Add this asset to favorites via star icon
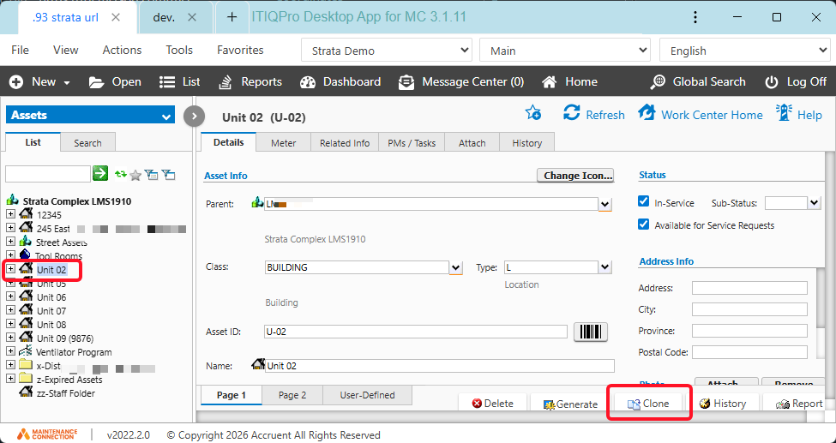This screenshot has height=443, width=836. coord(533,113)
